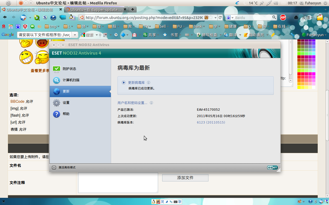
Task: Click the Google toolbar highlighter pencil icon
Action: click(x=273, y=35)
